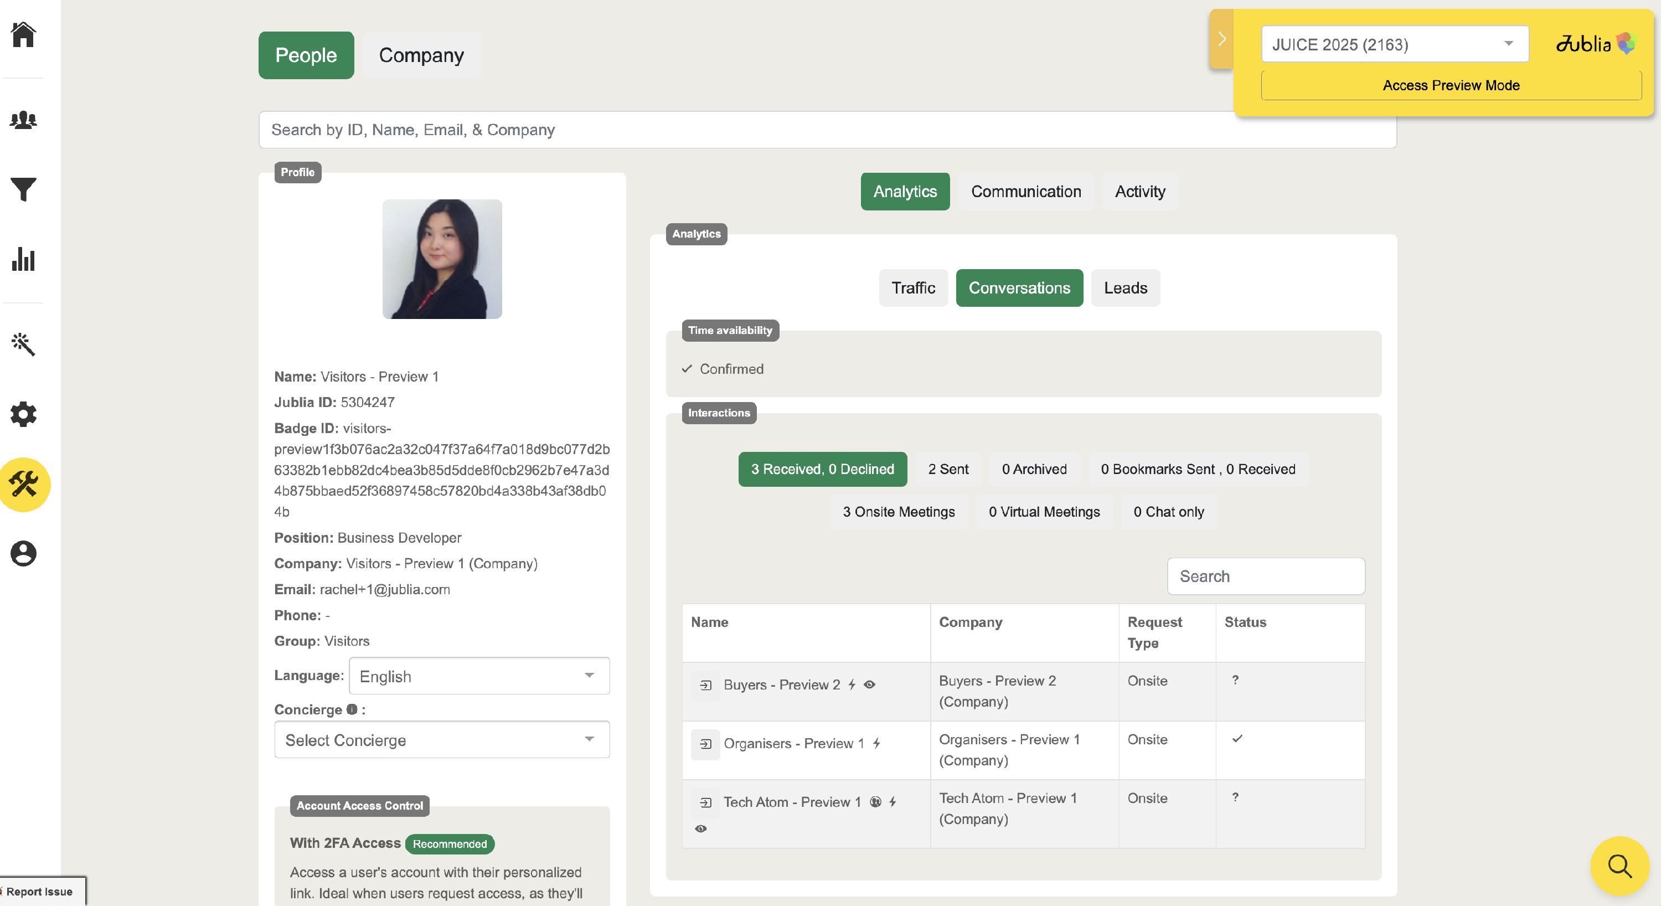Open the bar chart analytics icon
This screenshot has width=1661, height=906.
(x=23, y=259)
